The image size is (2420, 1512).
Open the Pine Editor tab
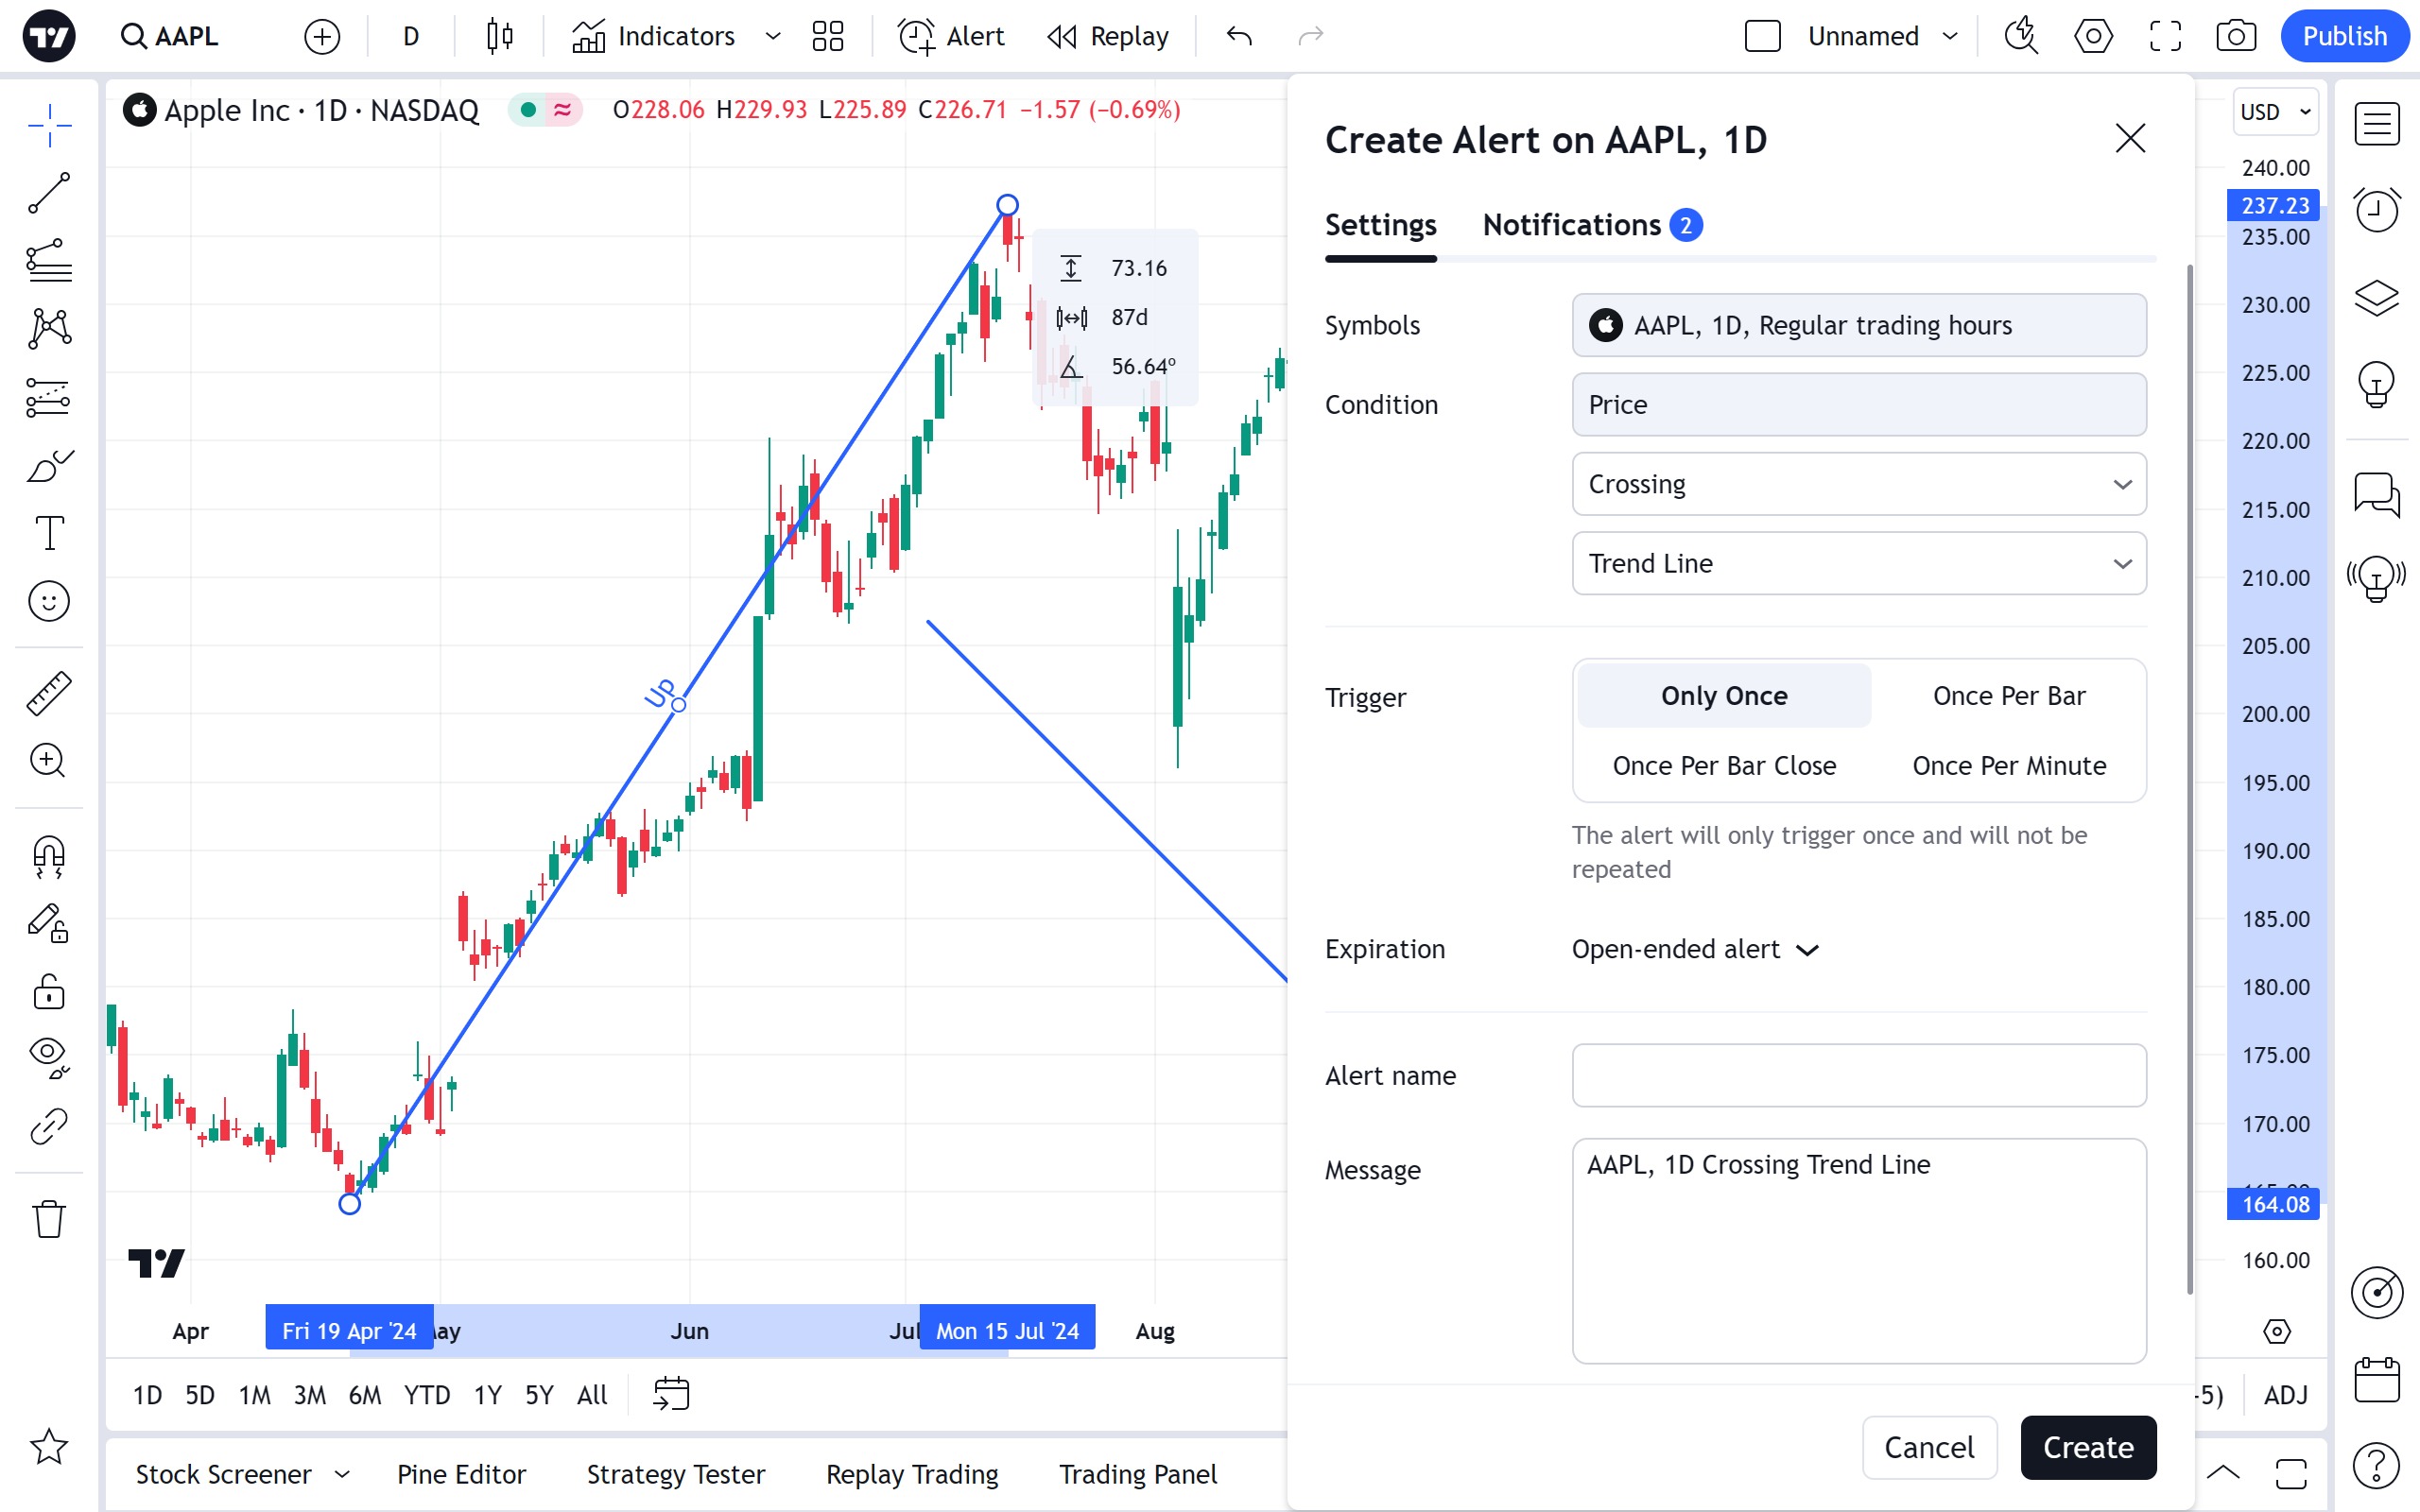coord(461,1474)
